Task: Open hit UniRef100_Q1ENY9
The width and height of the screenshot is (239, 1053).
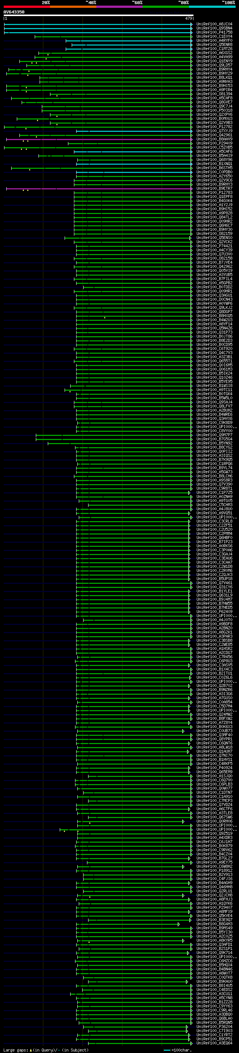Action: click(x=214, y=61)
